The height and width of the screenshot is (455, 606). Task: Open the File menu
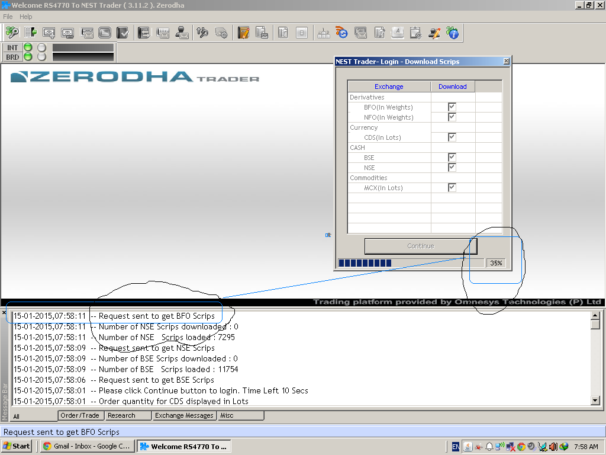pyautogui.click(x=8, y=17)
